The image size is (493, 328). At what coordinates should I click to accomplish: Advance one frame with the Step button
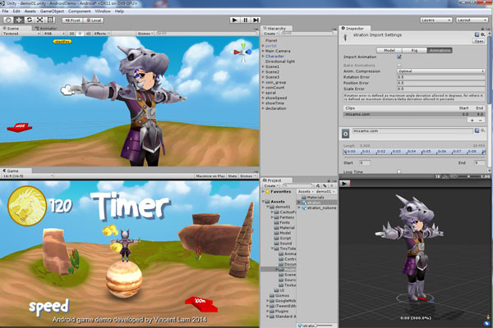coord(256,20)
